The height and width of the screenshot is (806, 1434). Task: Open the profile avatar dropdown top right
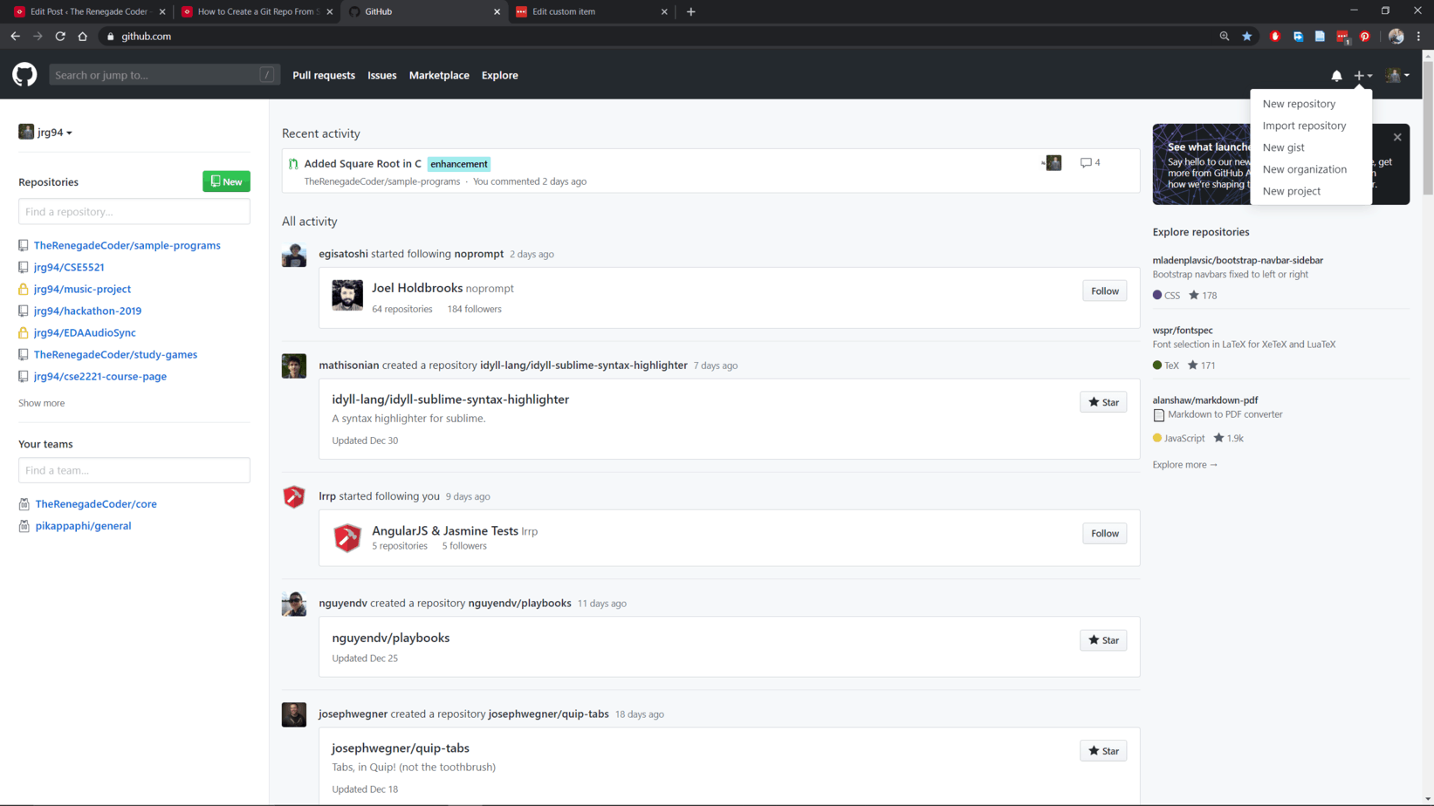(1396, 75)
